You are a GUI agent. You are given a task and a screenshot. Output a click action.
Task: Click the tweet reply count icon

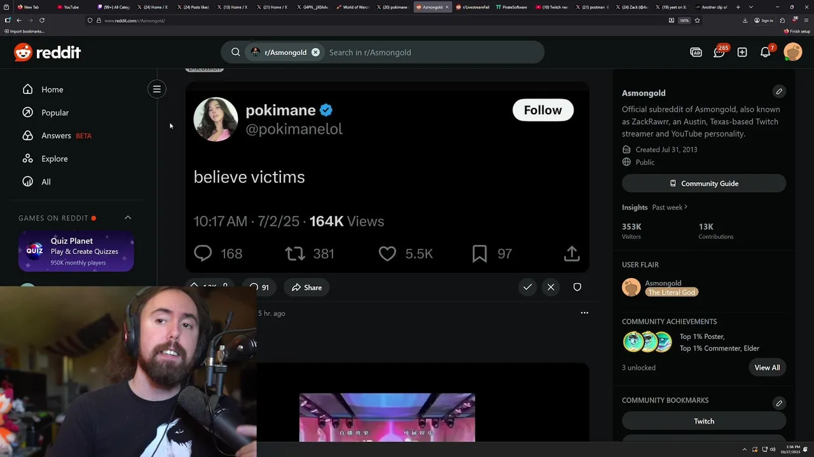click(203, 253)
